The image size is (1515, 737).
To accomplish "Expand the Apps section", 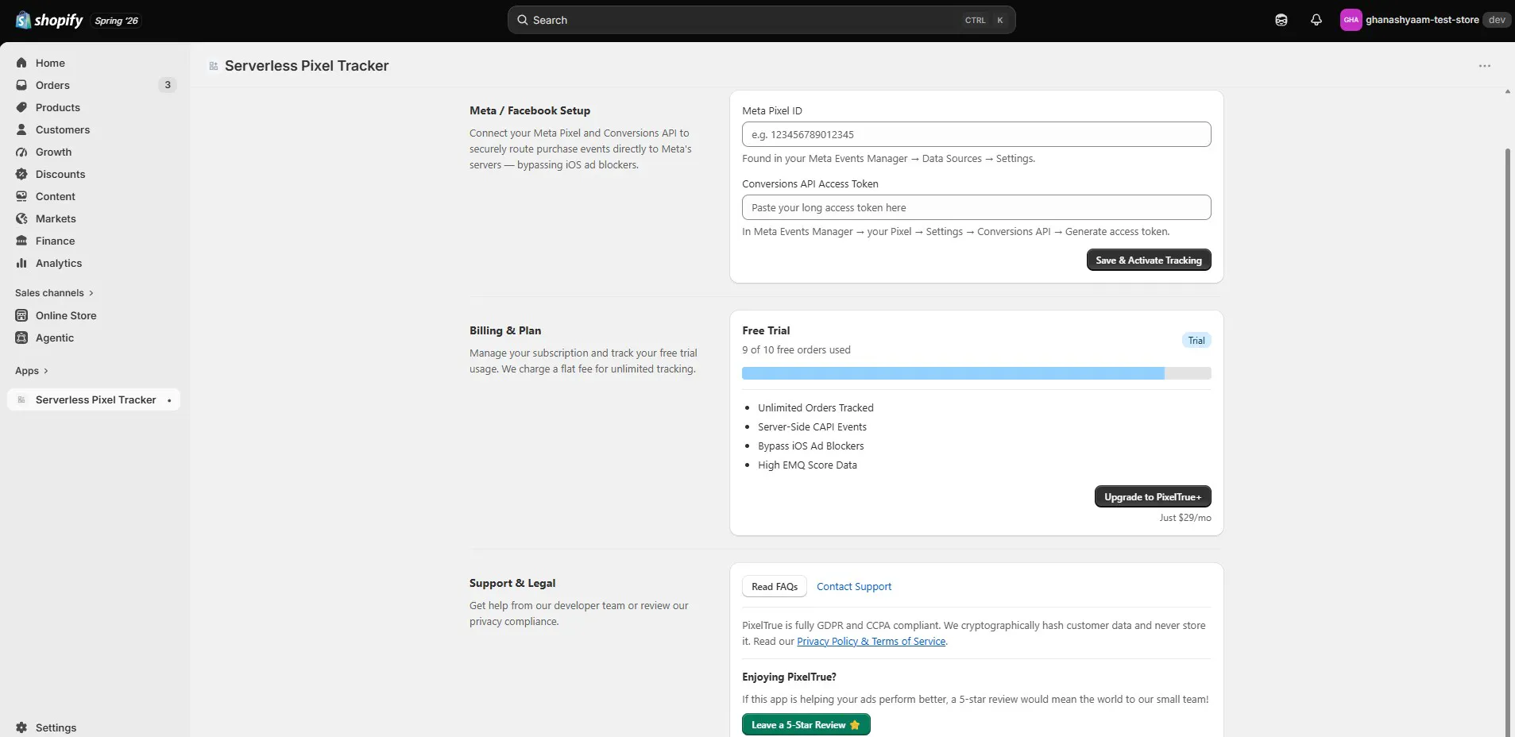I will (x=32, y=371).
